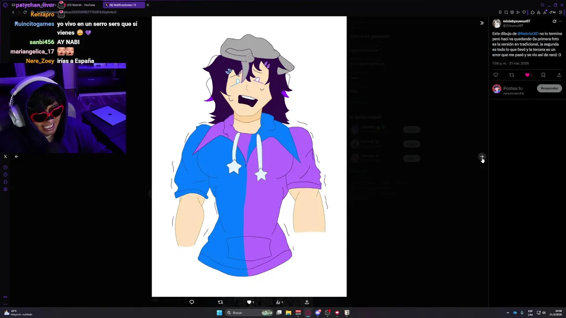
Task: Open the browser tab search magnifier
Action: tap(543, 5)
